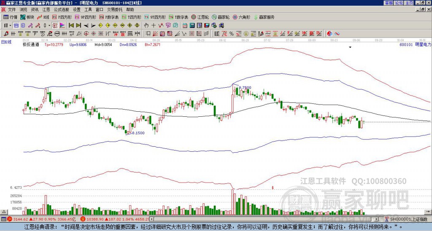Launch the 江恩轮 Gann wheel
This screenshot has height=231, width=432.
pyautogui.click(x=200, y=17)
